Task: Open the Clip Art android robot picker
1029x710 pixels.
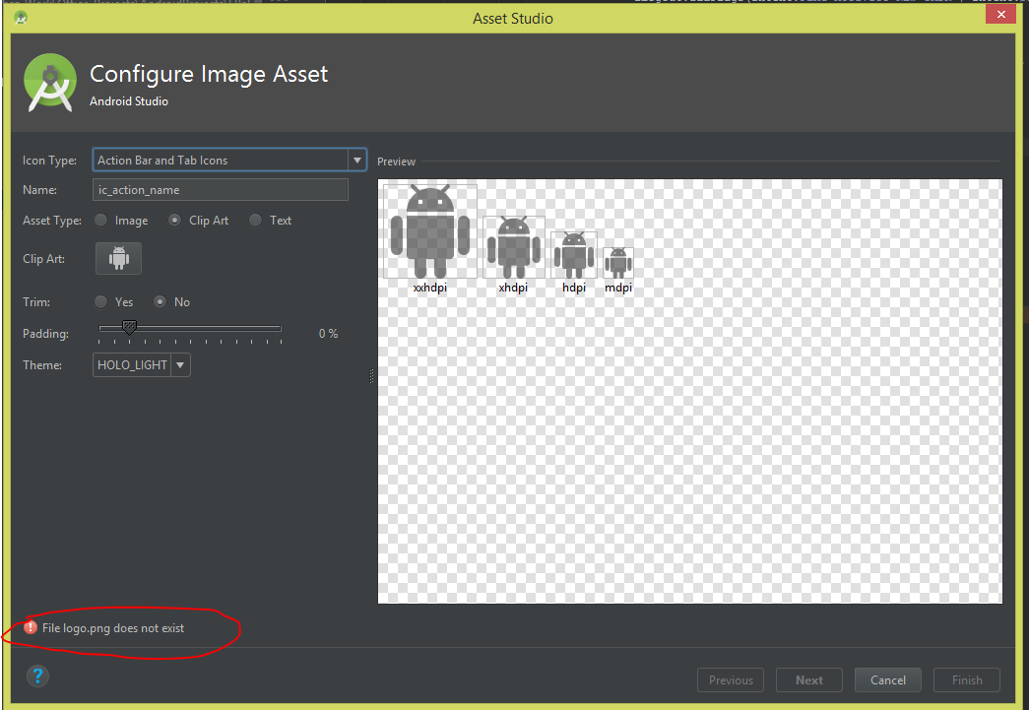Action: pyautogui.click(x=118, y=258)
